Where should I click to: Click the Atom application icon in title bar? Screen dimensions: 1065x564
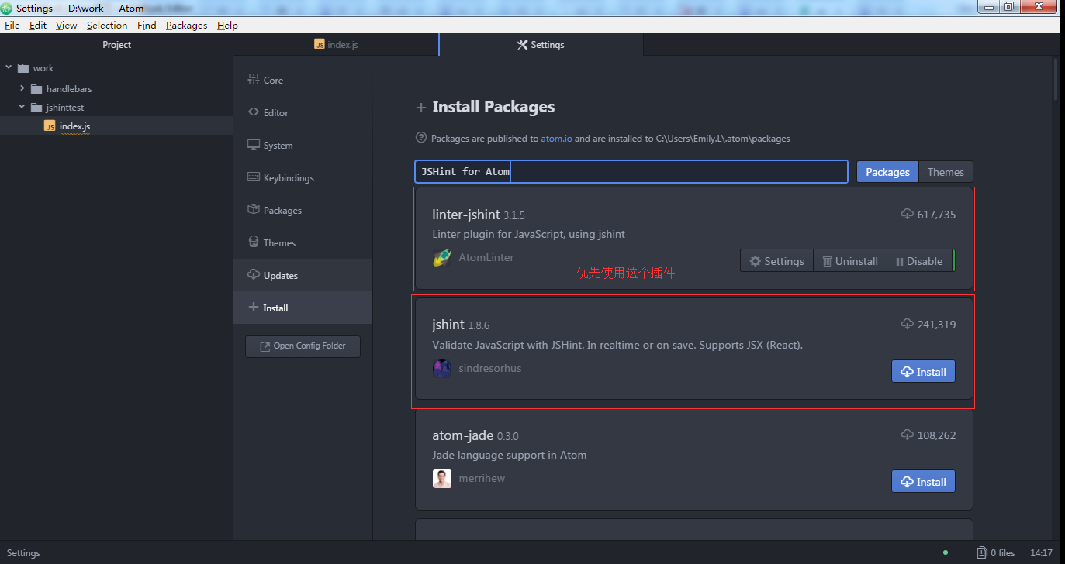[7, 8]
